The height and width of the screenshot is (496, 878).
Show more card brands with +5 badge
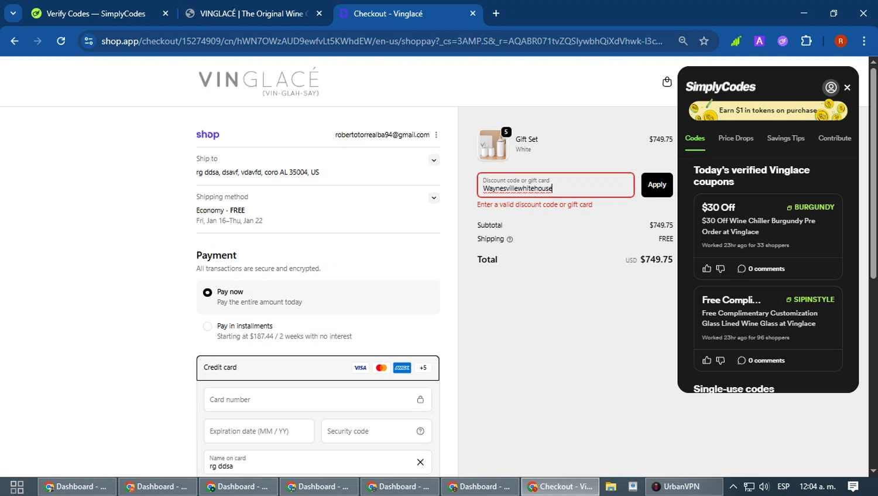click(423, 368)
